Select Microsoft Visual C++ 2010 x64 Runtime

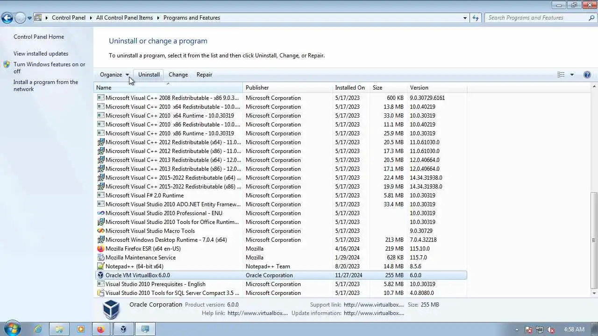pyautogui.click(x=281, y=116)
